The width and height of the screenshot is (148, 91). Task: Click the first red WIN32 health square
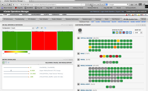tap(101, 56)
